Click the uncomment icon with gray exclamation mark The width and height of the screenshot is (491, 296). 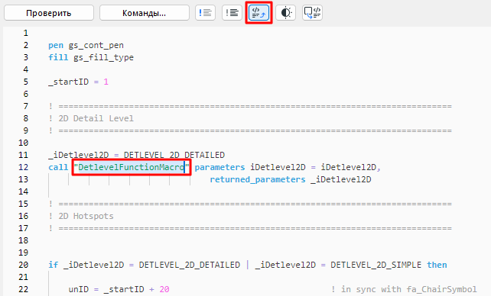(232, 13)
